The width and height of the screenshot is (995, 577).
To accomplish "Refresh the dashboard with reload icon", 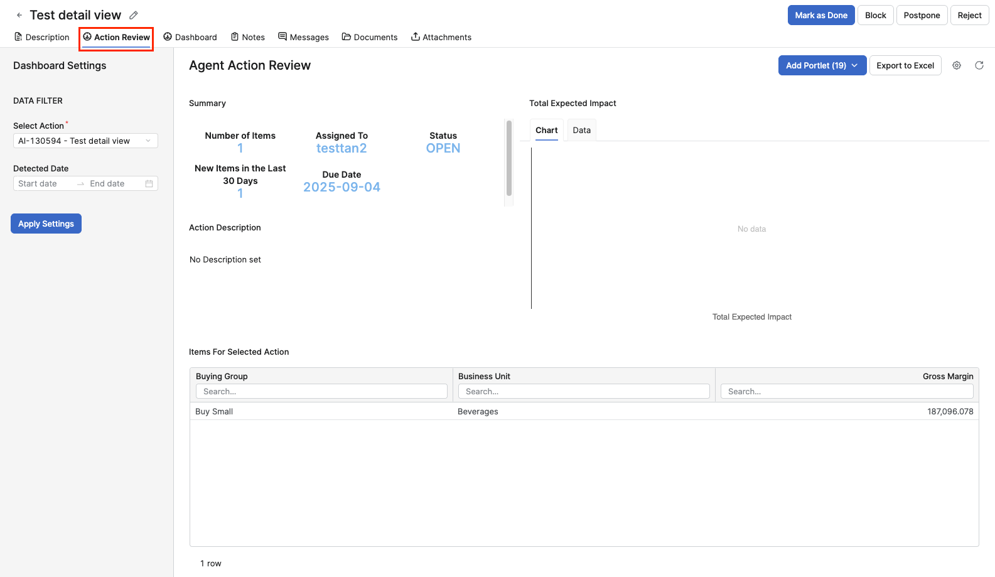I will pos(979,65).
